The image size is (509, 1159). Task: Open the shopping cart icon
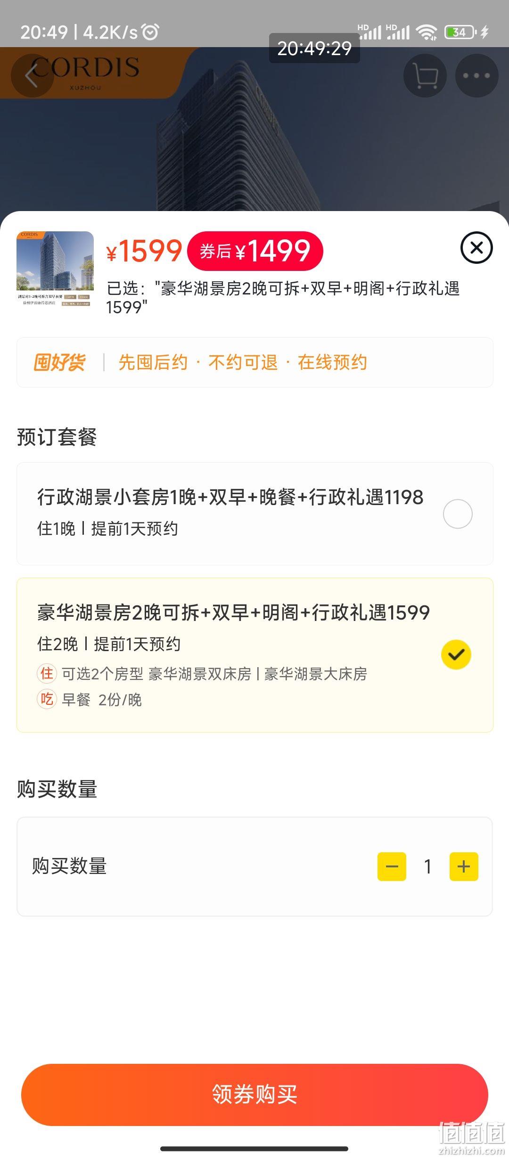tap(425, 76)
